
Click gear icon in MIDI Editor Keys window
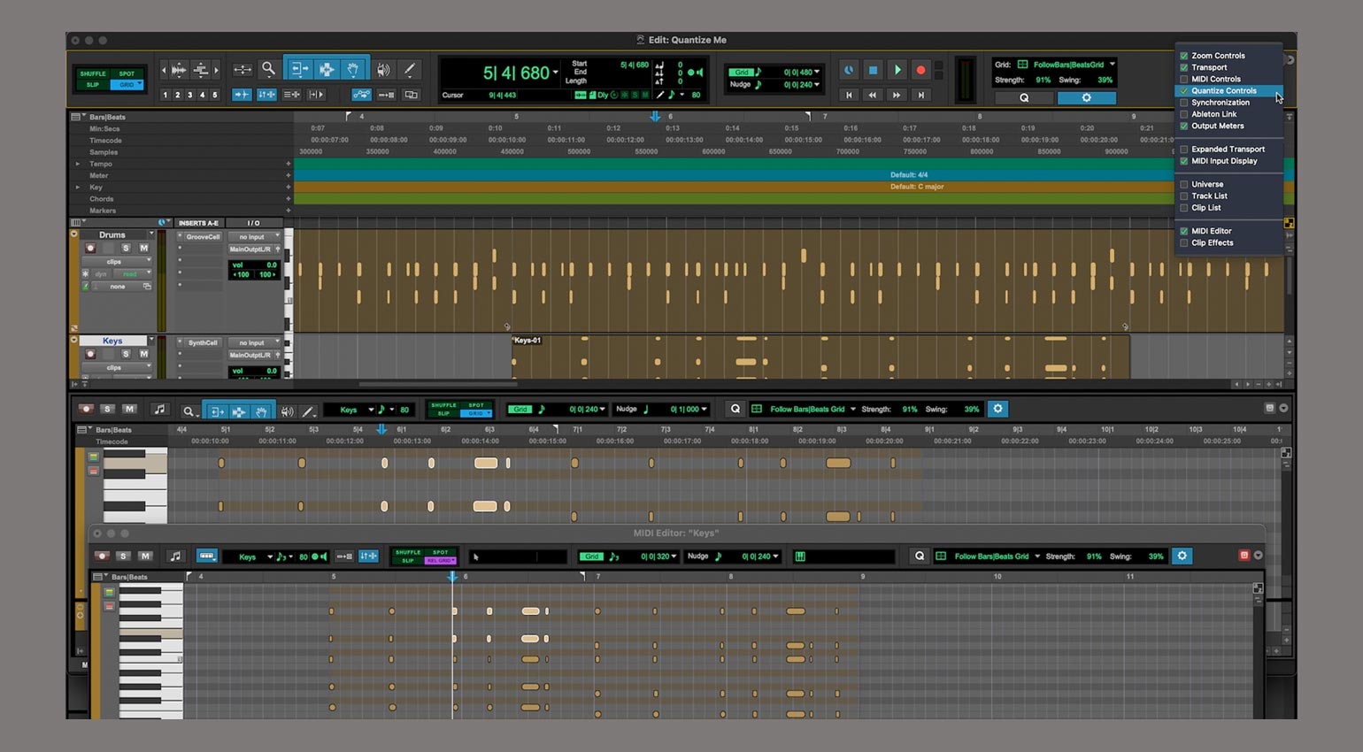(x=1182, y=556)
